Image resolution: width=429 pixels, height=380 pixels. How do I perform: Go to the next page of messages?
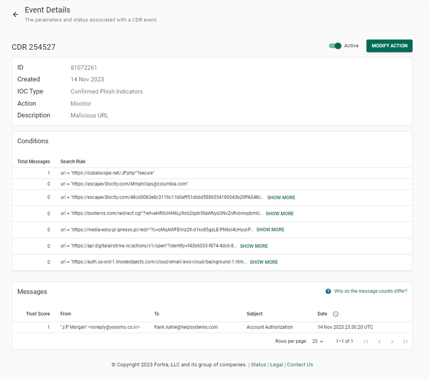pos(392,341)
